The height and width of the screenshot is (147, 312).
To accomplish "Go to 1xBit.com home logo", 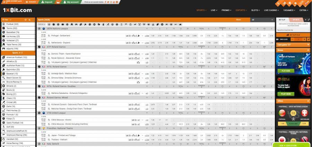I will click(x=17, y=10).
